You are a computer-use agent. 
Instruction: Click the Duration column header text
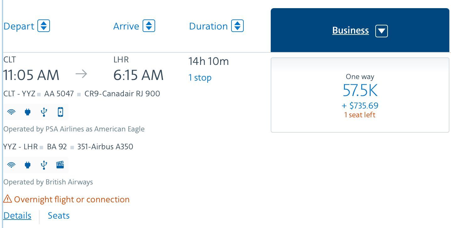pos(208,26)
